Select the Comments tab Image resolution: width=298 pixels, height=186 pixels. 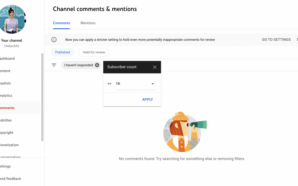(x=61, y=23)
